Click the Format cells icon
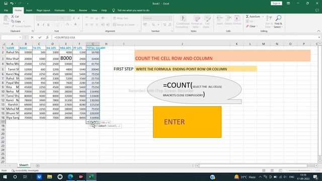322x181 pixels. click(x=237, y=20)
